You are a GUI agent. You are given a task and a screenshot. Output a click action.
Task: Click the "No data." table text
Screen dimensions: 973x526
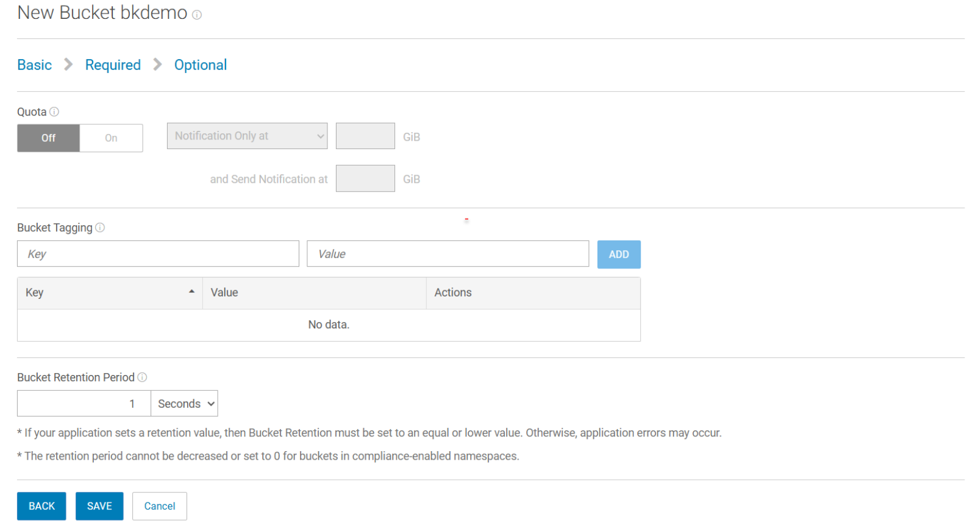329,324
